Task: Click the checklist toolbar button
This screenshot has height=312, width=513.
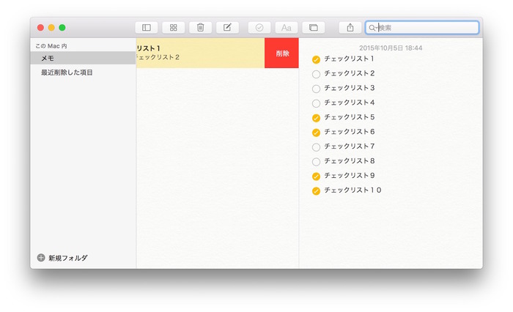Action: pyautogui.click(x=259, y=28)
